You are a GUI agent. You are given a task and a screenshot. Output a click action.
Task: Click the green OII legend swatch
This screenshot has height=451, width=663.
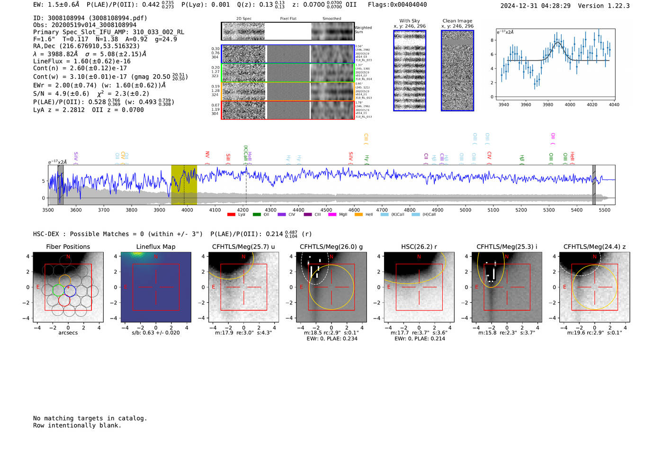click(x=257, y=215)
